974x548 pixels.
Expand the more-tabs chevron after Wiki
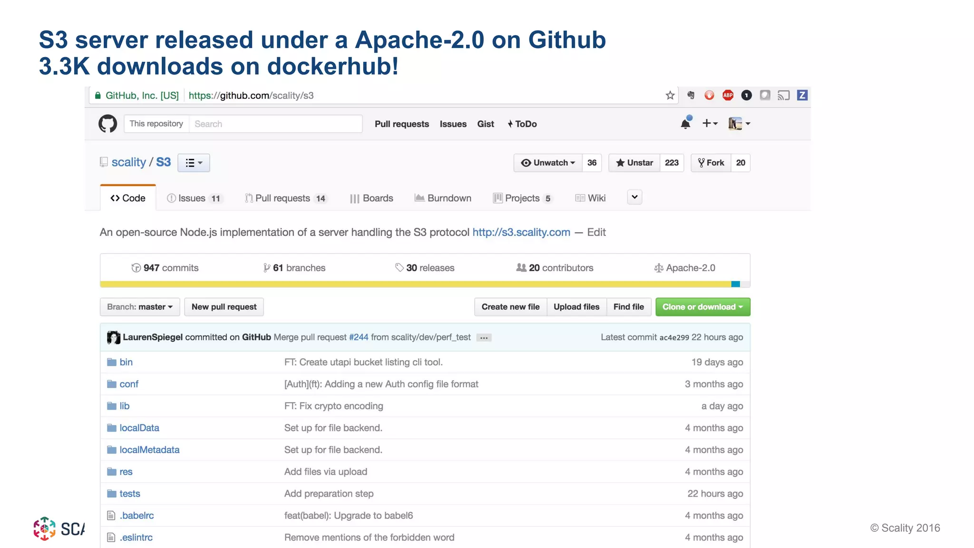(x=634, y=197)
